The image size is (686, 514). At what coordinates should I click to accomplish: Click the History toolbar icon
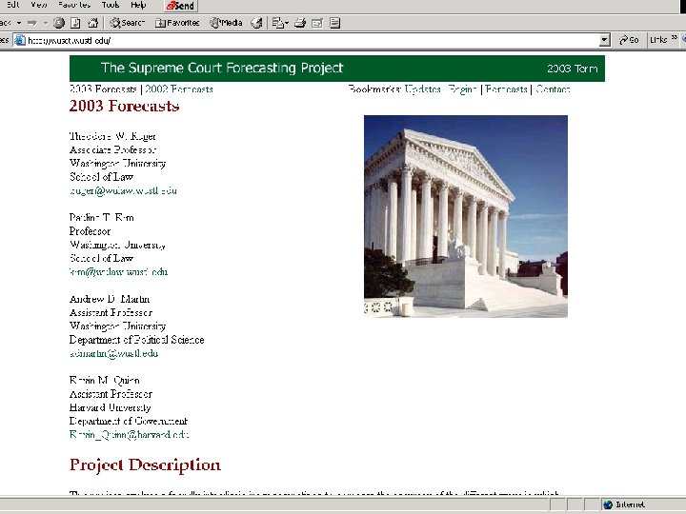point(256,23)
